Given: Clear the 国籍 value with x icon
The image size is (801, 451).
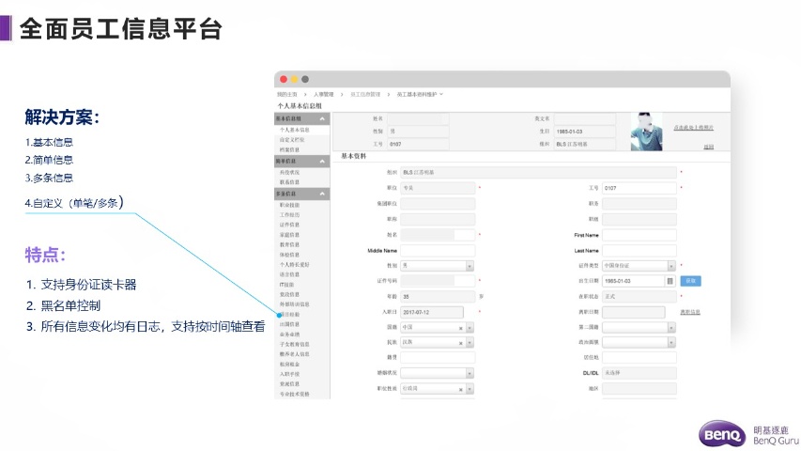Looking at the screenshot, I should 461,328.
